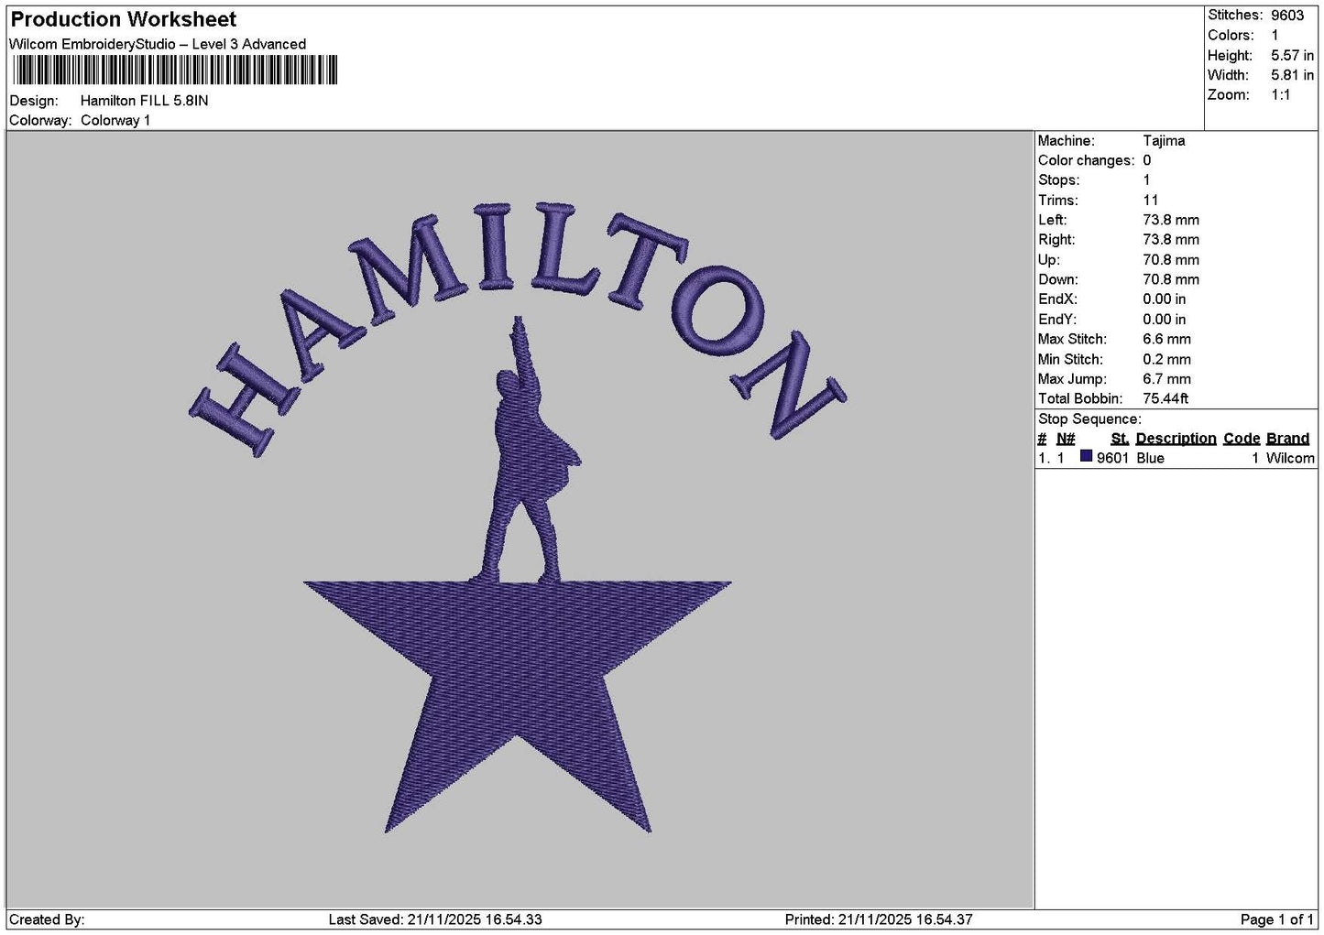Click the Max Jump value 6.7 mm
The image size is (1324, 935).
pos(1167,379)
